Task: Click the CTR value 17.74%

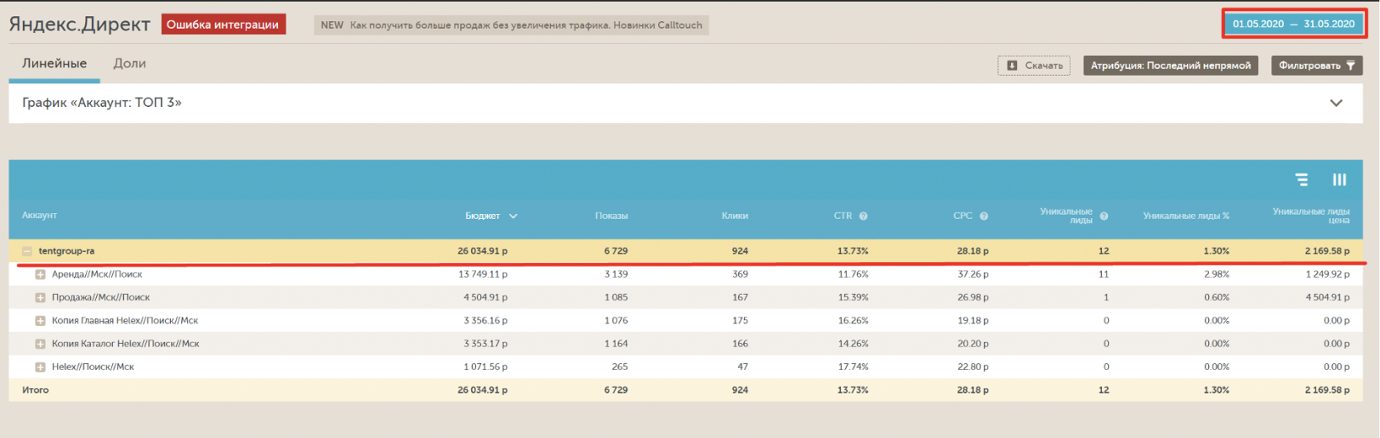Action: pos(853,367)
